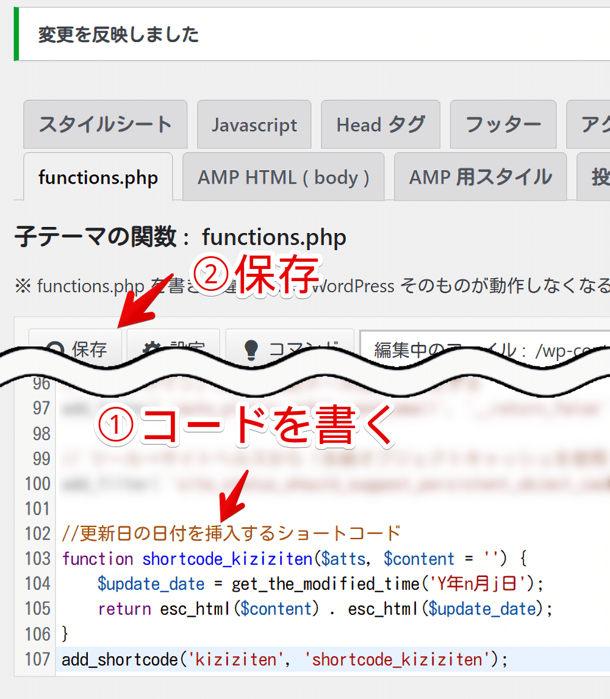Open the AMP 用スタイル tab
The height and width of the screenshot is (699, 610).
click(481, 177)
